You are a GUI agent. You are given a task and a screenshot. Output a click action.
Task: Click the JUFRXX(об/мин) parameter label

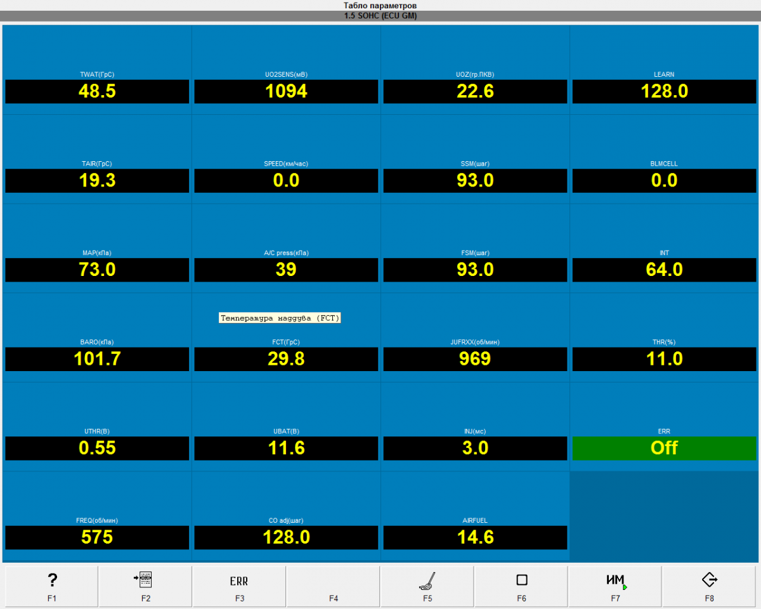coord(475,342)
